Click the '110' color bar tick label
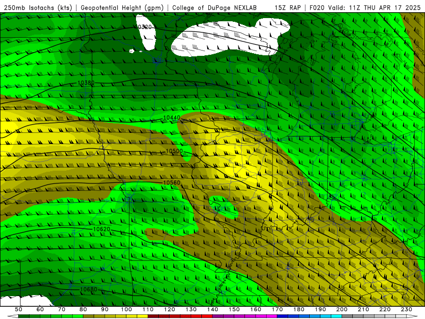 click(x=148, y=309)
